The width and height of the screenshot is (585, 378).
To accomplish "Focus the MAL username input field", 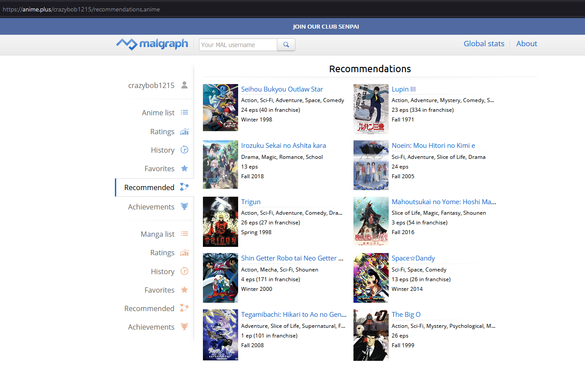I will click(238, 44).
